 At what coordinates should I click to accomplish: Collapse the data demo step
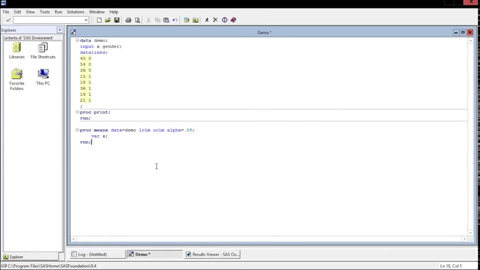click(x=77, y=40)
